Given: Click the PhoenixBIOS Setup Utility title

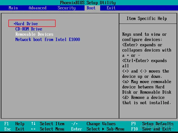Looking at the screenshot, I should [88, 2].
